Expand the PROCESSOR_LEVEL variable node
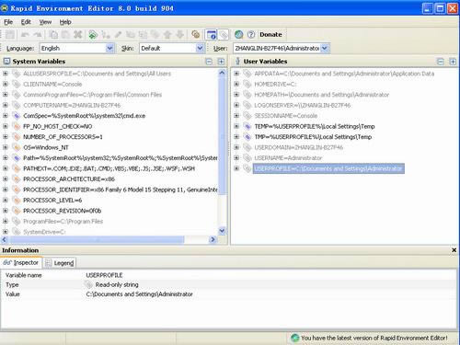Screen dimensions: 460x345 pos(6,201)
